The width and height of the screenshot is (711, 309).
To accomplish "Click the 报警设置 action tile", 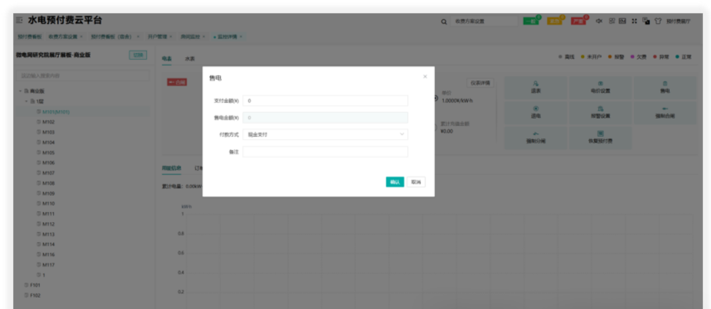I will coord(600,112).
